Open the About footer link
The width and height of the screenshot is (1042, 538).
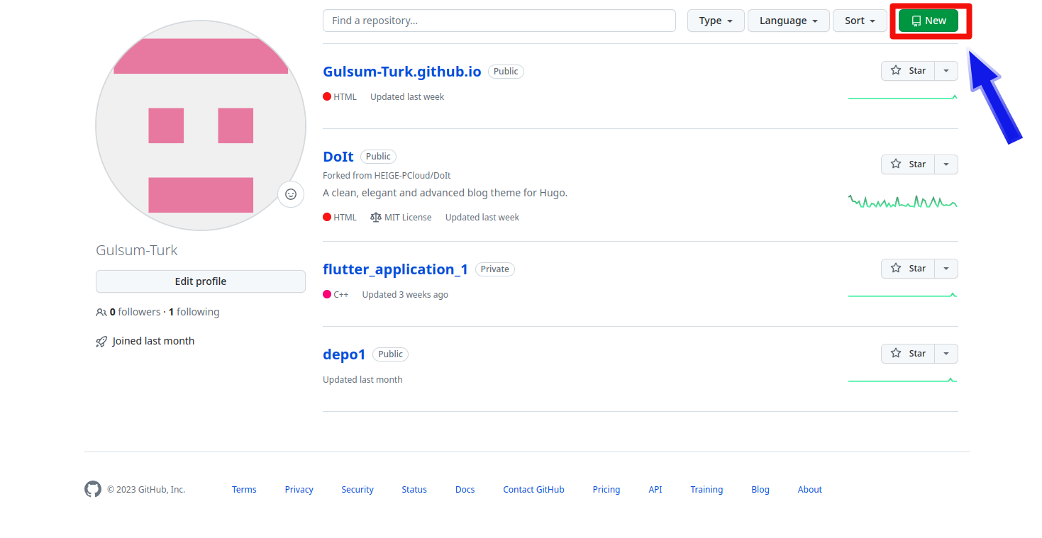pyautogui.click(x=810, y=490)
